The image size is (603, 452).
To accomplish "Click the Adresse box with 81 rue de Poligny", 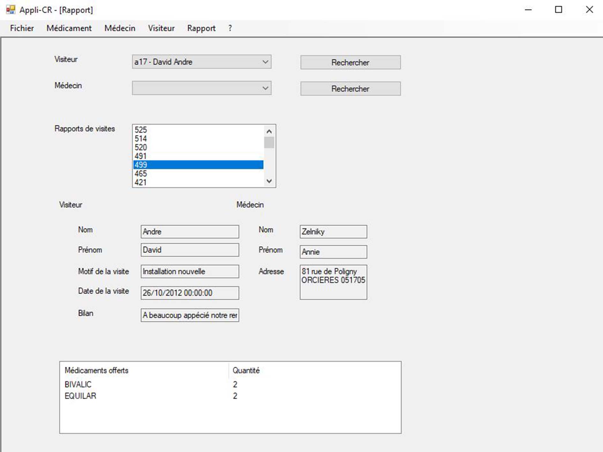I will point(333,282).
